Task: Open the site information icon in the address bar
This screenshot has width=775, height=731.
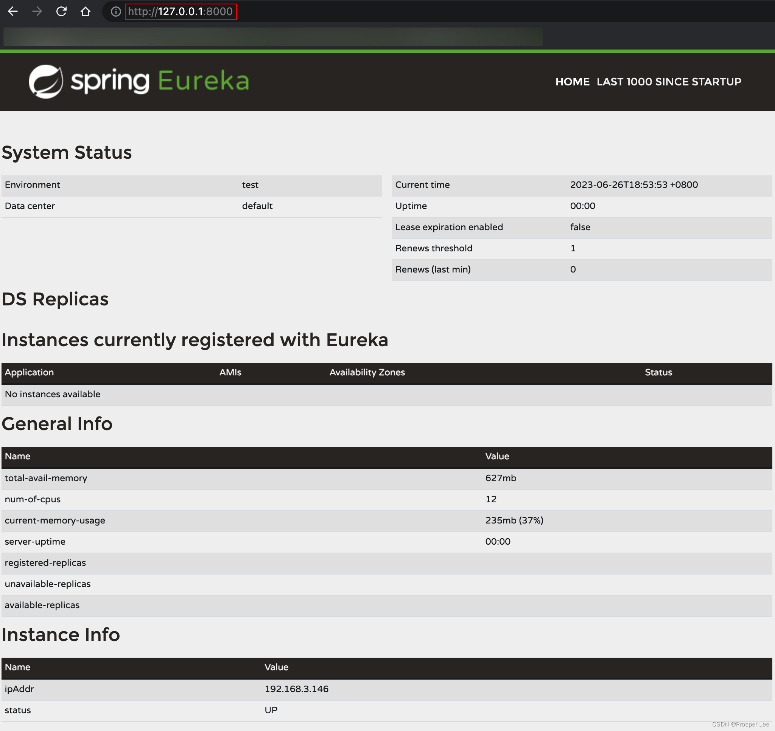Action: (115, 11)
